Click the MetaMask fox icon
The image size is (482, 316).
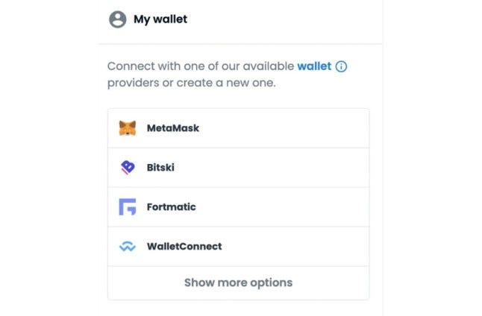click(128, 128)
